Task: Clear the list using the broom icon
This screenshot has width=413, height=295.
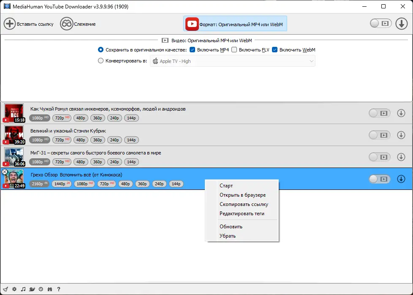Action: 6,289
